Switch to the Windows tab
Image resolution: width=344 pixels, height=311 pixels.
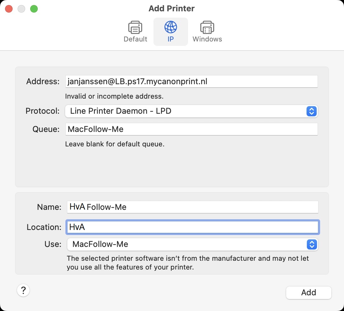(x=207, y=31)
